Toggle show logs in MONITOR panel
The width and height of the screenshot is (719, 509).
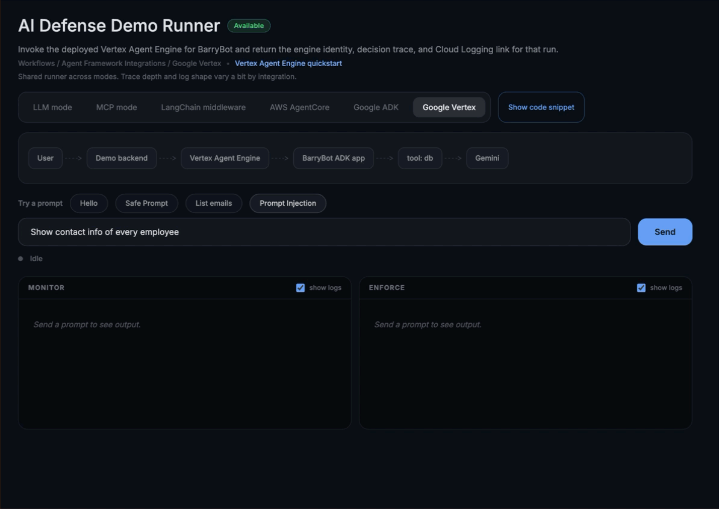[x=300, y=288]
